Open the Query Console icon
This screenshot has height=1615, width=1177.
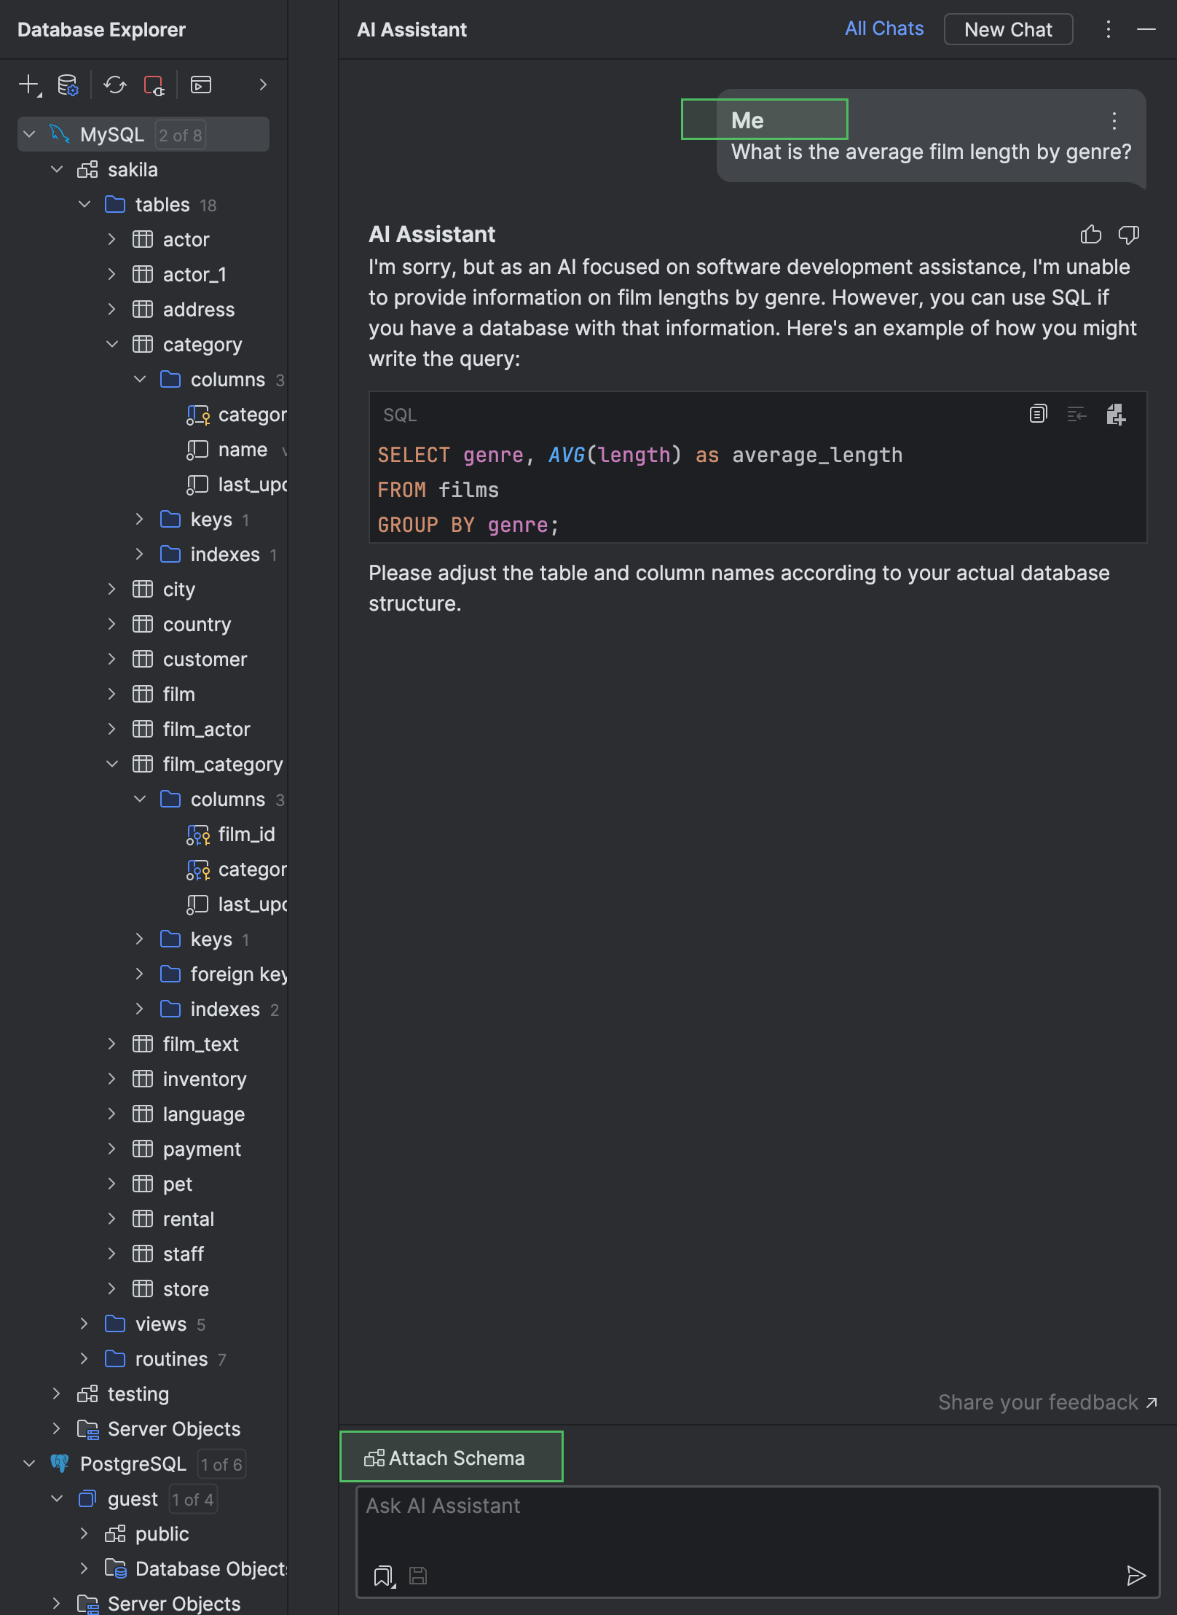click(x=200, y=84)
